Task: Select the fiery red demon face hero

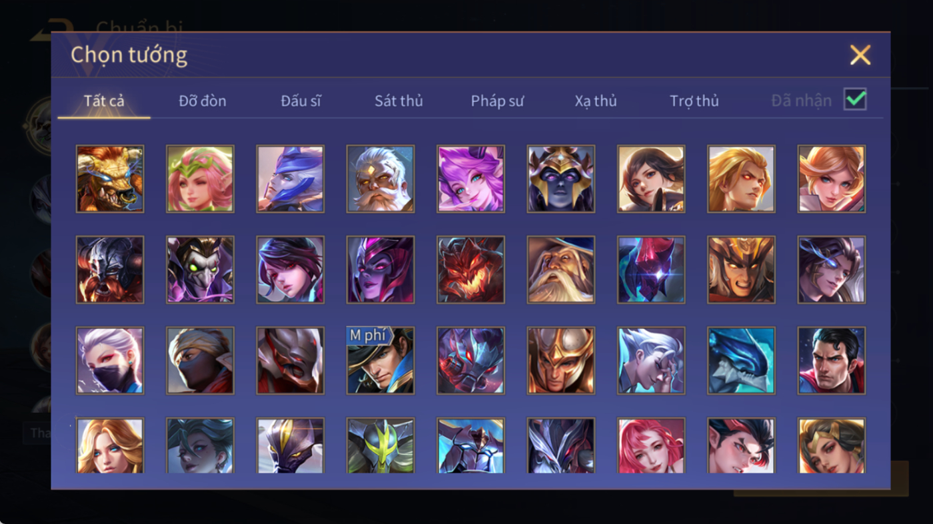Action: [x=470, y=270]
